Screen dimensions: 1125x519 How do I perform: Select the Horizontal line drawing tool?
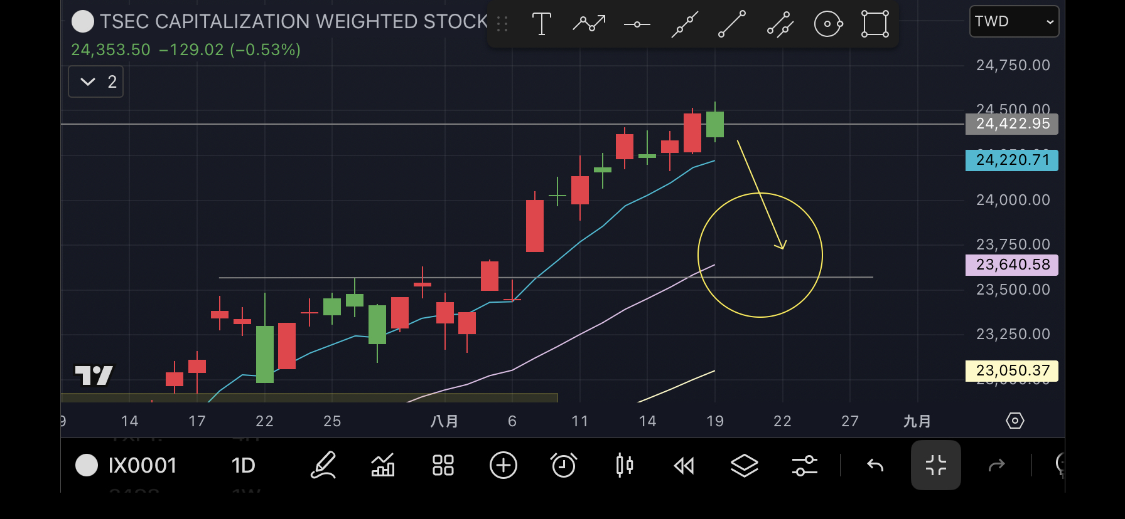(x=637, y=24)
